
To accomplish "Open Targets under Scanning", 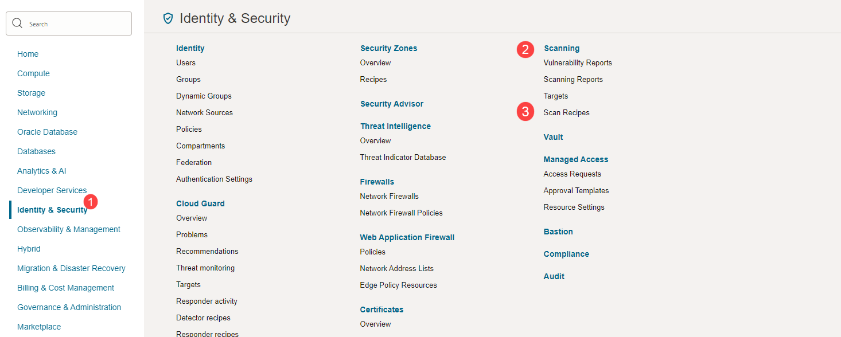I will pyautogui.click(x=556, y=96).
